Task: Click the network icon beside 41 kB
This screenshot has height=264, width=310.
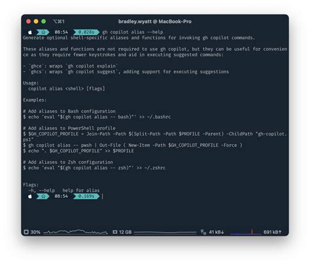Action: point(203,232)
